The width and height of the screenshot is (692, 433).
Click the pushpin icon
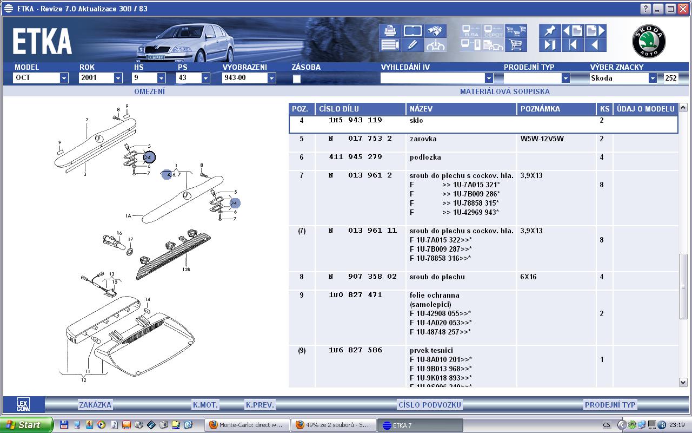point(550,31)
